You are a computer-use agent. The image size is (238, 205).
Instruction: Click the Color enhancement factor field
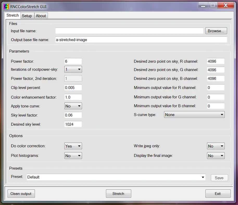(73, 97)
